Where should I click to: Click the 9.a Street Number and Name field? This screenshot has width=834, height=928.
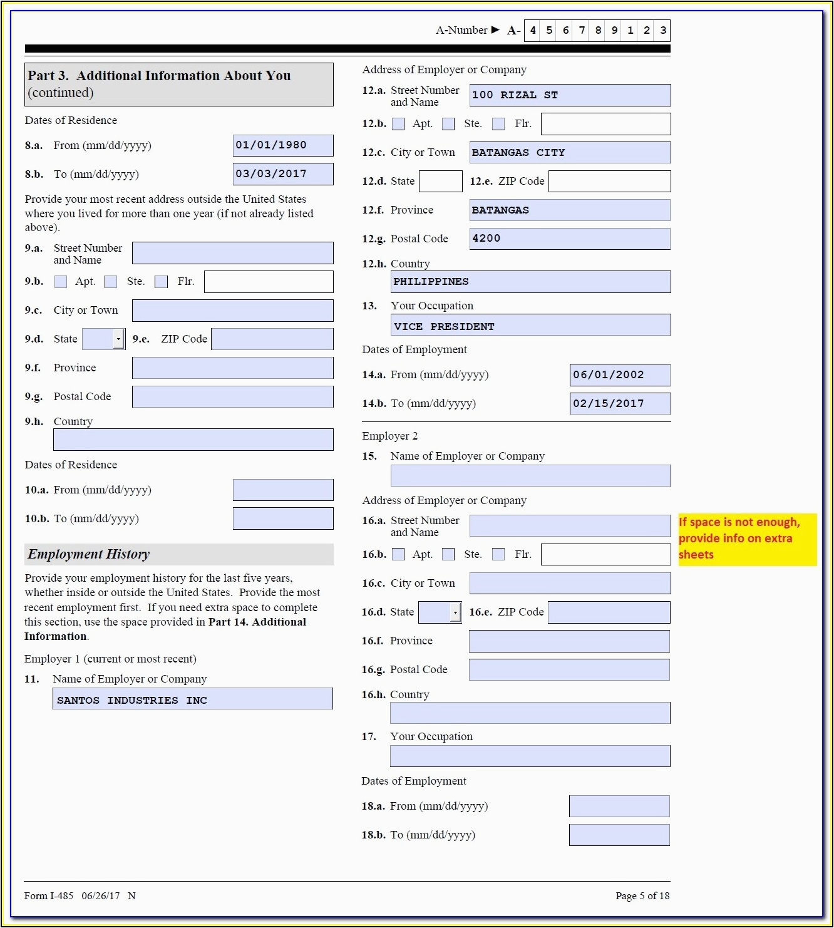232,253
